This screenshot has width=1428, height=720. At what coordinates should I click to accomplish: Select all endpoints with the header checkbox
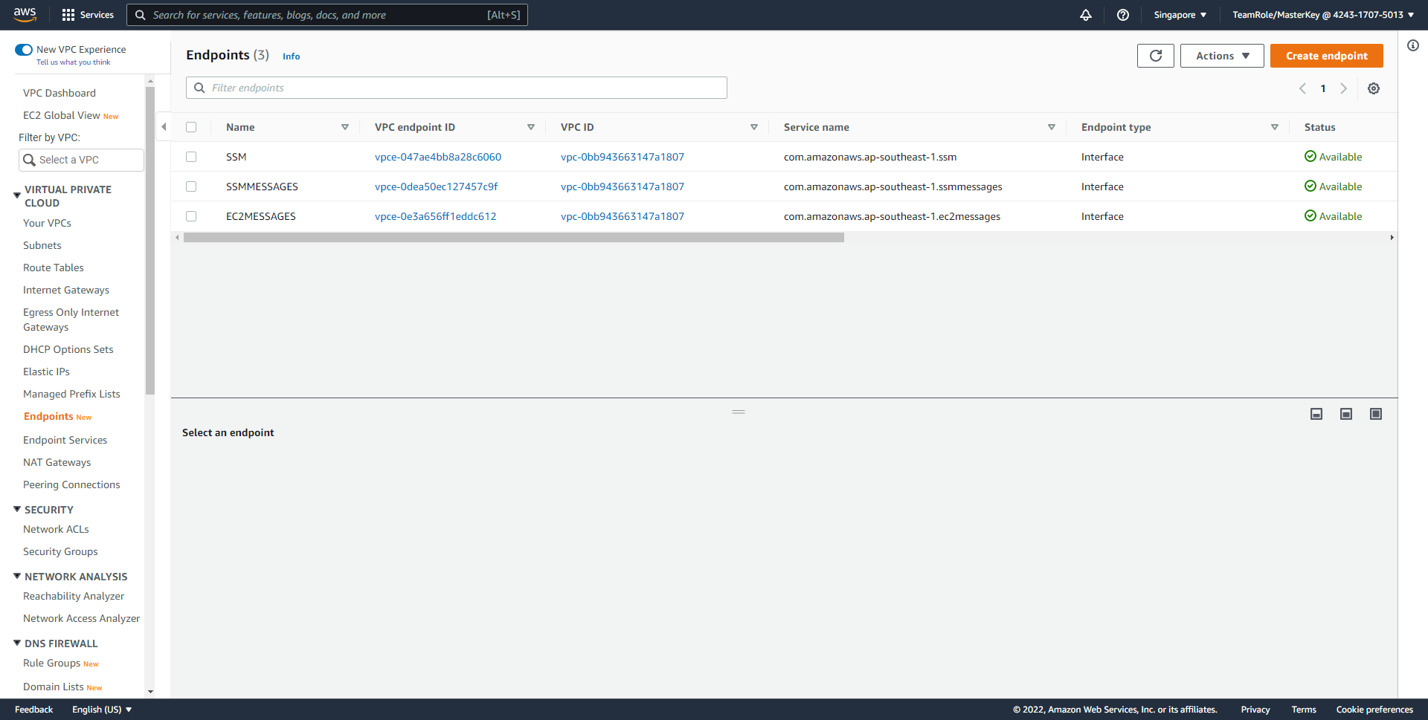click(191, 126)
